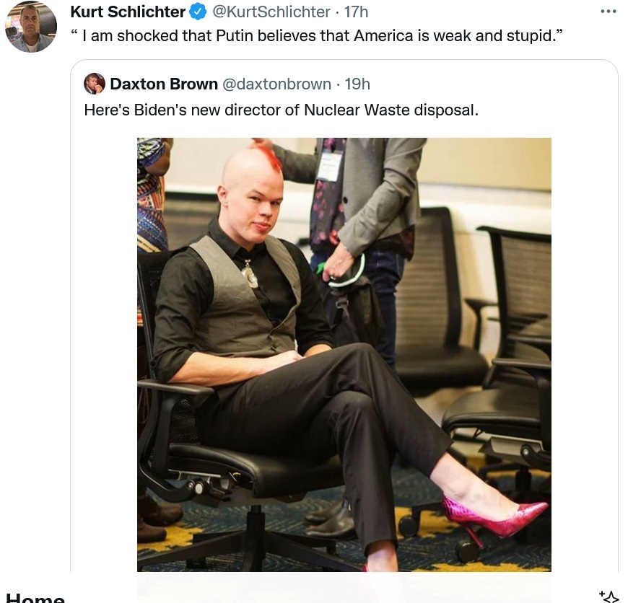Click the Daxton Brown display name
Image resolution: width=628 pixels, height=603 pixels.
click(x=164, y=84)
